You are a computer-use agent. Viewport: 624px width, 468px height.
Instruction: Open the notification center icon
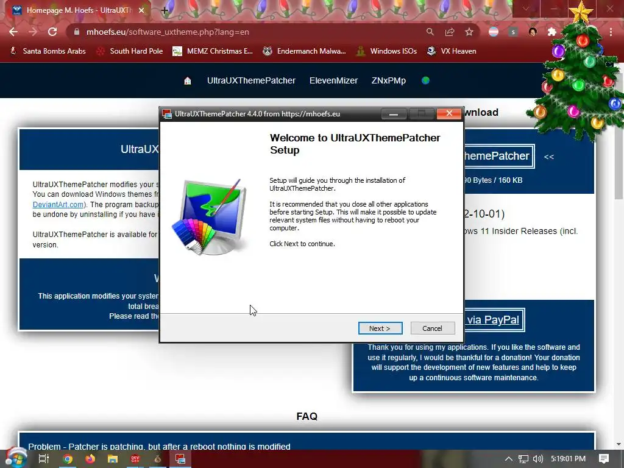[x=604, y=459]
